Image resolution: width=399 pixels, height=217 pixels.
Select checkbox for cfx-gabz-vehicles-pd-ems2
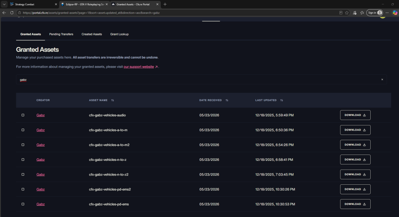pyautogui.click(x=23, y=190)
